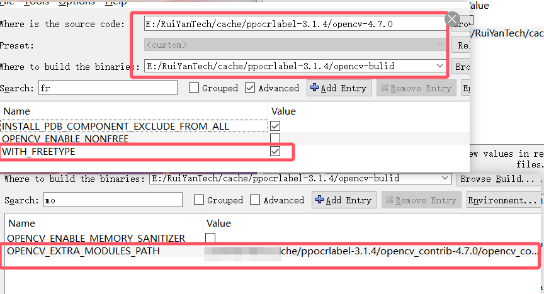This screenshot has width=544, height=294.
Task: Click the Search field containing 'mo'
Action: [x=113, y=200]
